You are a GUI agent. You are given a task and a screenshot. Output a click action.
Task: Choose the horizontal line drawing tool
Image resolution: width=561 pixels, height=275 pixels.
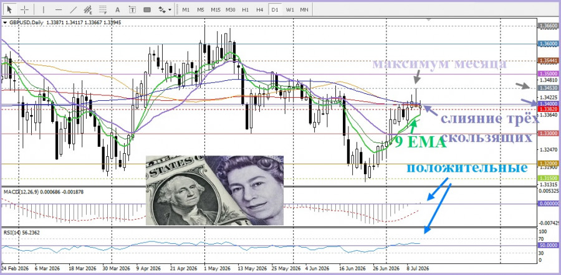point(59,9)
